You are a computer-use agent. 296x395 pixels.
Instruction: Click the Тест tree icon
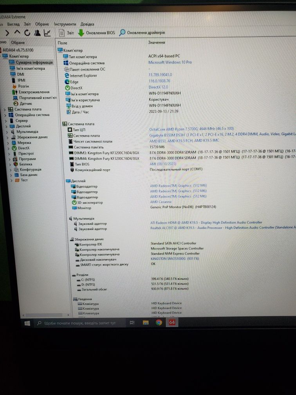coord(17,180)
